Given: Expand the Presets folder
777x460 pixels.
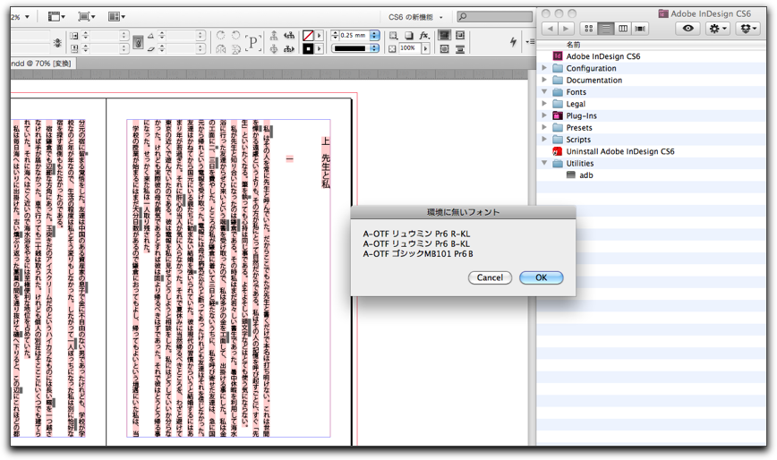Looking at the screenshot, I should (x=544, y=127).
